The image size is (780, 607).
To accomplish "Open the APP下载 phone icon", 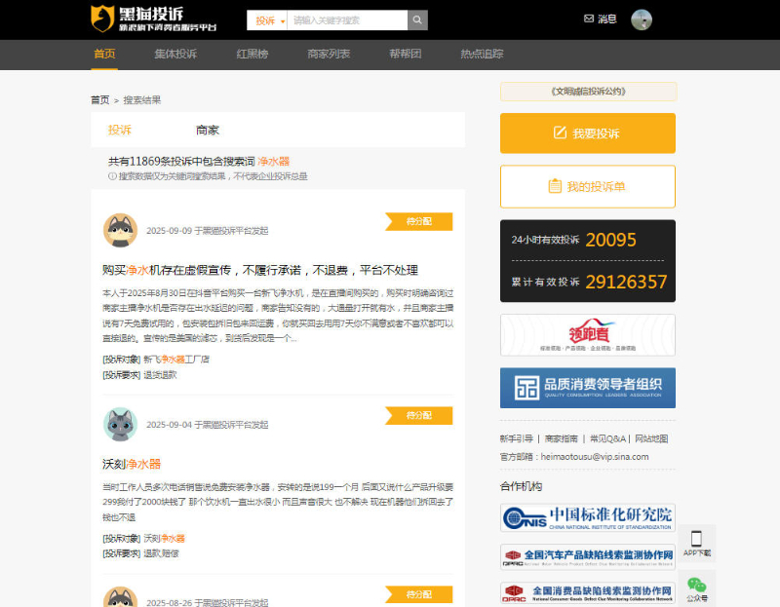I will [697, 540].
